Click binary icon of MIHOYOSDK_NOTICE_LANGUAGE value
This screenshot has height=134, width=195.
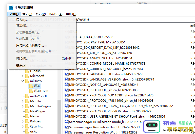click(67, 85)
